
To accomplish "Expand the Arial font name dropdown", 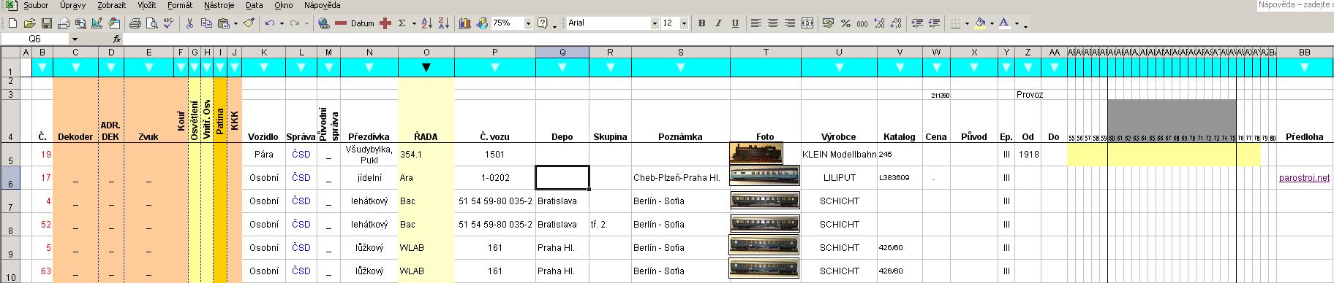I will (x=655, y=23).
